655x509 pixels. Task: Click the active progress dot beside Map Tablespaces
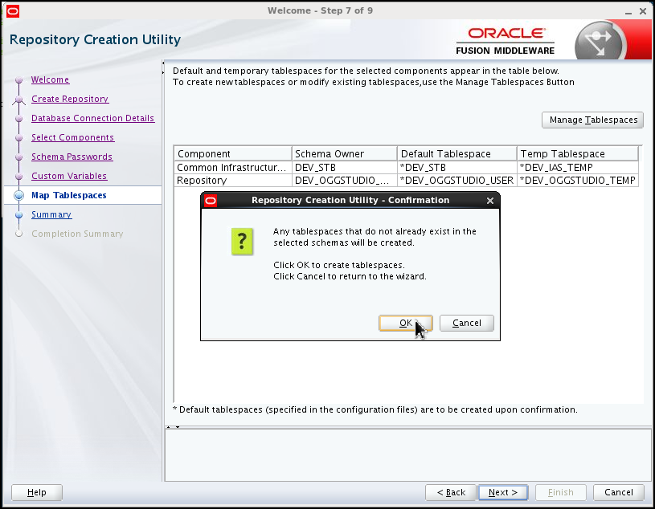tap(18, 194)
